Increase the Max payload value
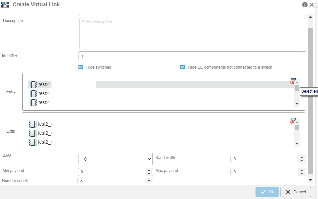This screenshot has width=318, height=199. (x=302, y=170)
